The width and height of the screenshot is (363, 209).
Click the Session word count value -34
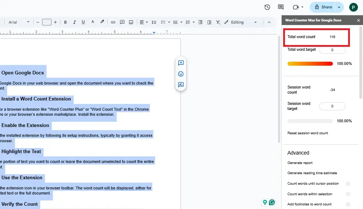coord(332,90)
